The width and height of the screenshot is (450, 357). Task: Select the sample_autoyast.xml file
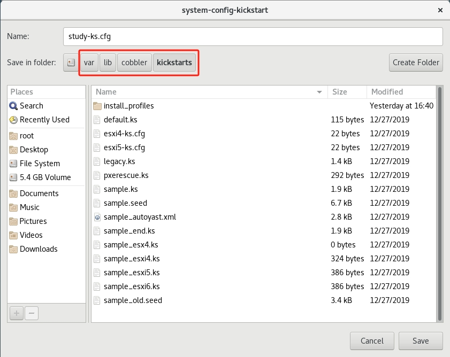(139, 217)
